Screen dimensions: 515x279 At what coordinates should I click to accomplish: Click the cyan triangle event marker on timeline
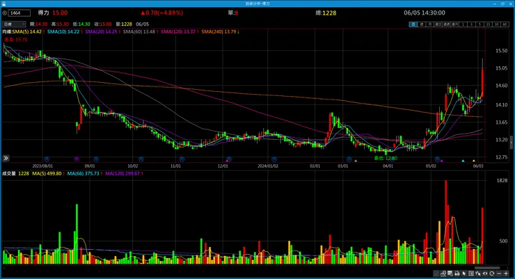[x=463, y=161]
